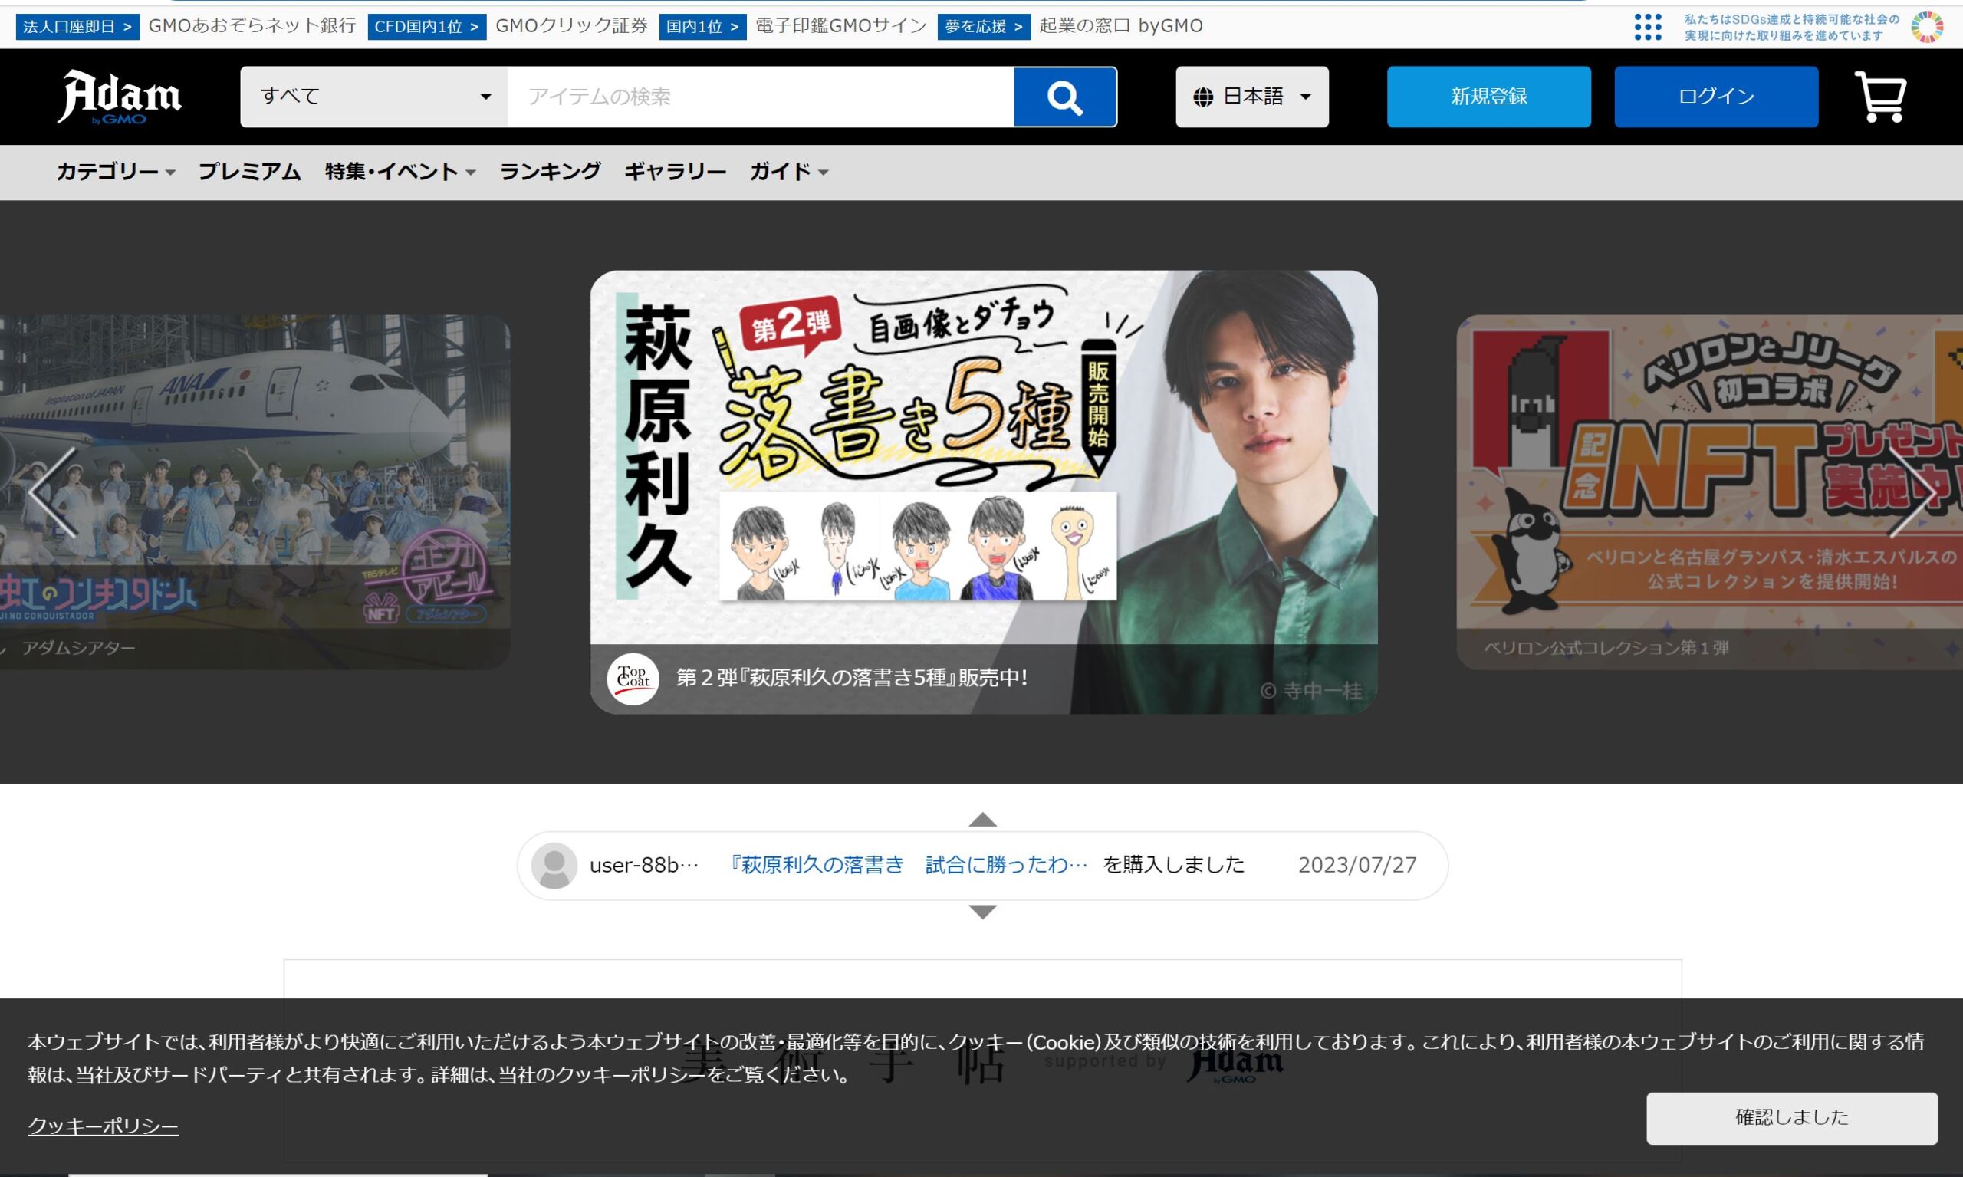Click the Top Coat circular logo
This screenshot has width=1963, height=1177.
(x=632, y=679)
